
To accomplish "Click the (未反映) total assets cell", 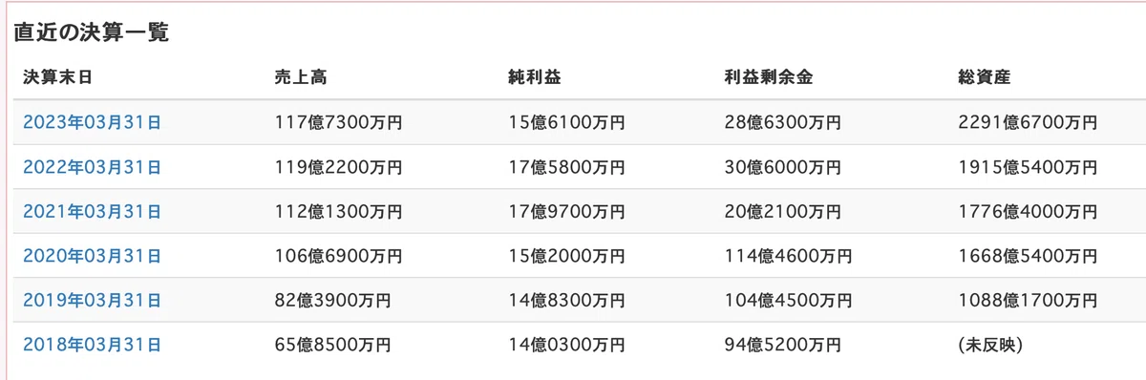I will pos(990,345).
